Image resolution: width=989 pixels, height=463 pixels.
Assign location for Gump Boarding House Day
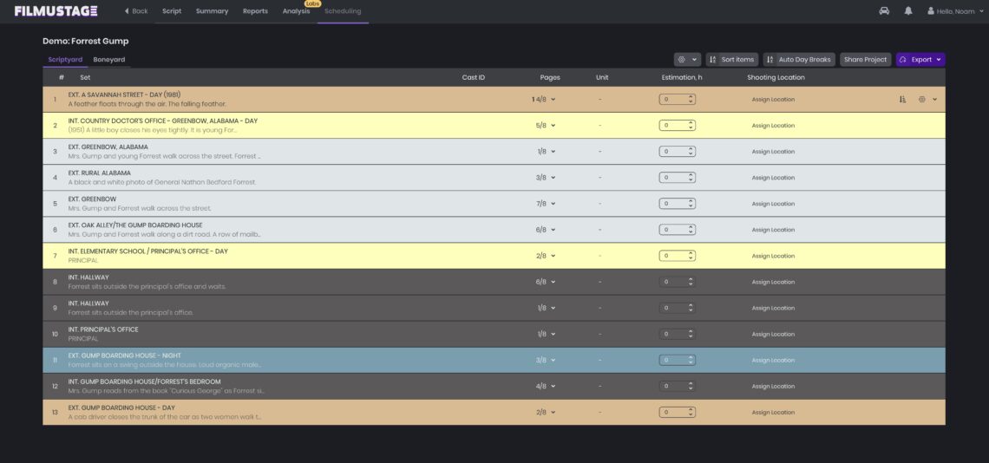pyautogui.click(x=773, y=413)
